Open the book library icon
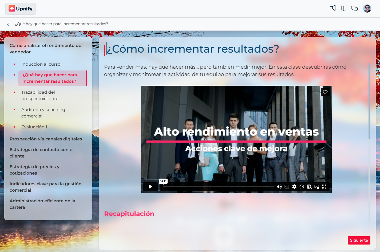 coord(344,8)
